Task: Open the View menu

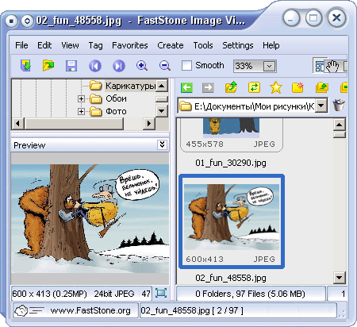Action: coord(70,45)
